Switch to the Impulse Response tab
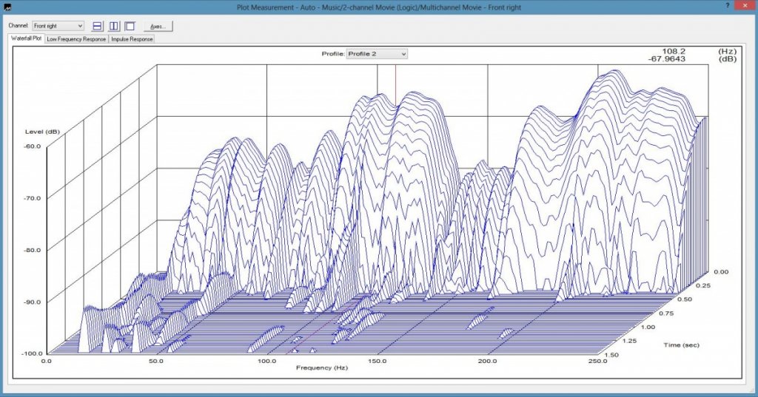This screenshot has width=758, height=397. 132,39
